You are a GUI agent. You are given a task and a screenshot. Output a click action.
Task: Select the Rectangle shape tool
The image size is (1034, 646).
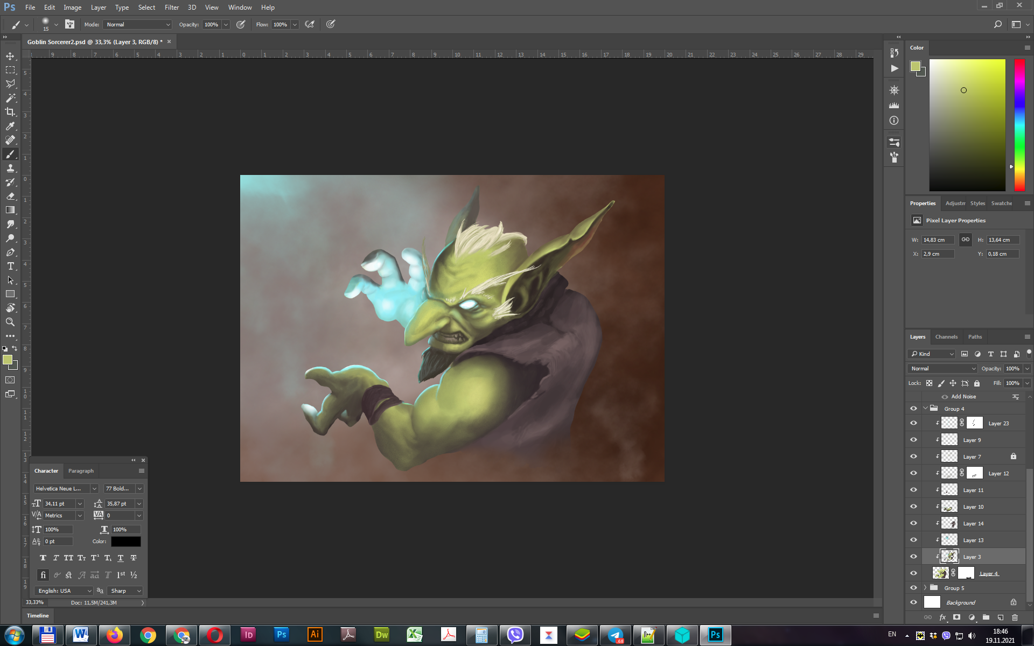[10, 294]
